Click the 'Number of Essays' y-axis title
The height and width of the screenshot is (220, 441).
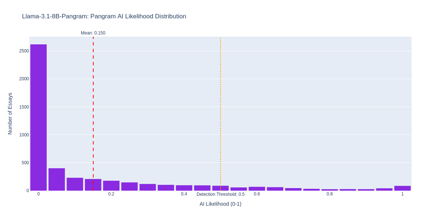tap(10, 114)
